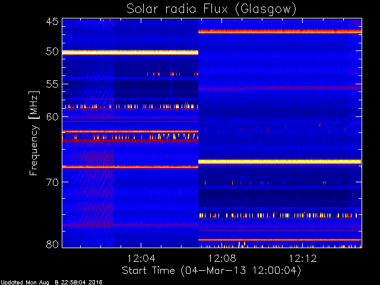Viewport: 380px width, 285px height.
Task: Click the bright yellow band near 67 MHz
Action: point(280,161)
